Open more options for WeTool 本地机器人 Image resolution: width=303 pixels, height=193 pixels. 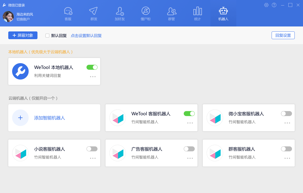(93, 77)
